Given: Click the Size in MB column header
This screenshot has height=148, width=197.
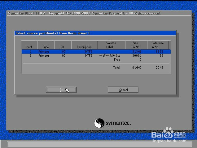Looking at the screenshot, I should click(136, 45).
